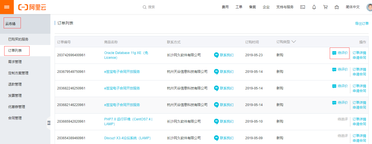Click the Aliyun logo
The image size is (372, 144).
[x=32, y=7]
